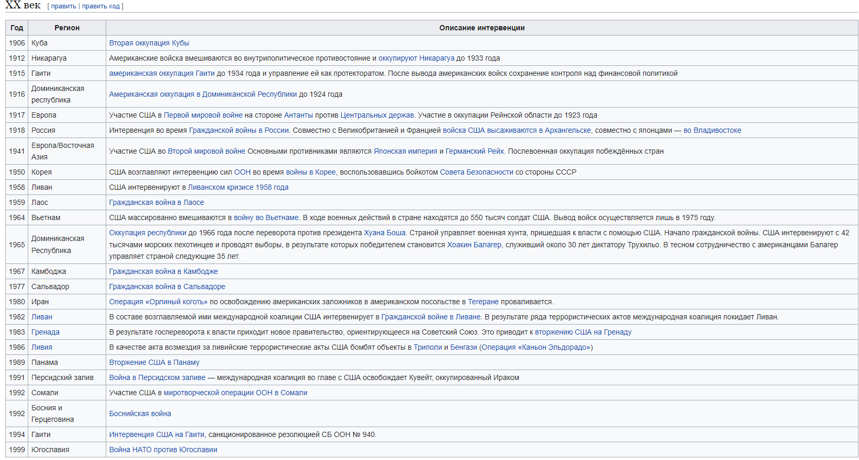Click 'Японская империя' link

point(405,151)
